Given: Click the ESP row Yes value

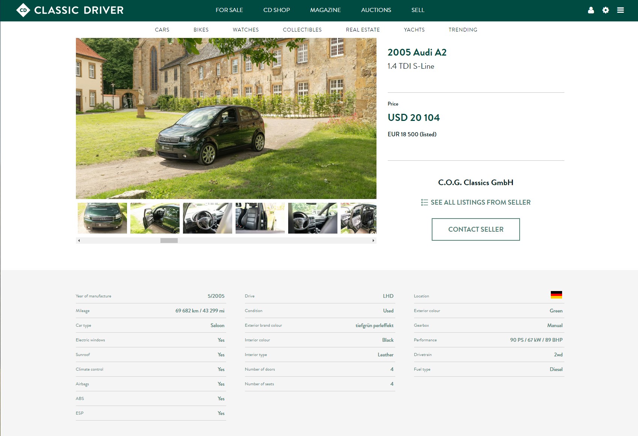Looking at the screenshot, I should tap(221, 413).
